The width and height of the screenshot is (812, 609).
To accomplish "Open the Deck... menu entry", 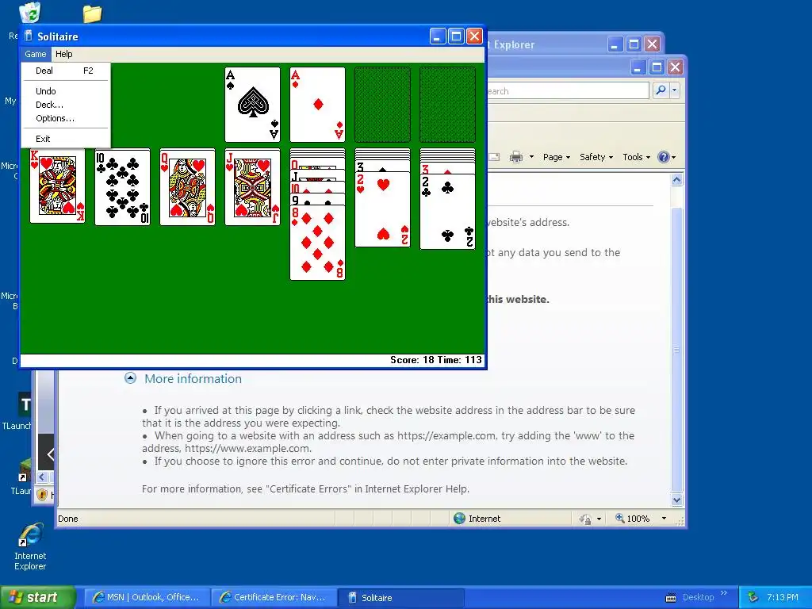I will point(65,105).
